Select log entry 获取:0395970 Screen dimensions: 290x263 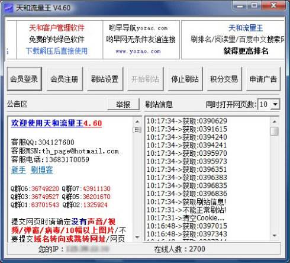coord(187,153)
